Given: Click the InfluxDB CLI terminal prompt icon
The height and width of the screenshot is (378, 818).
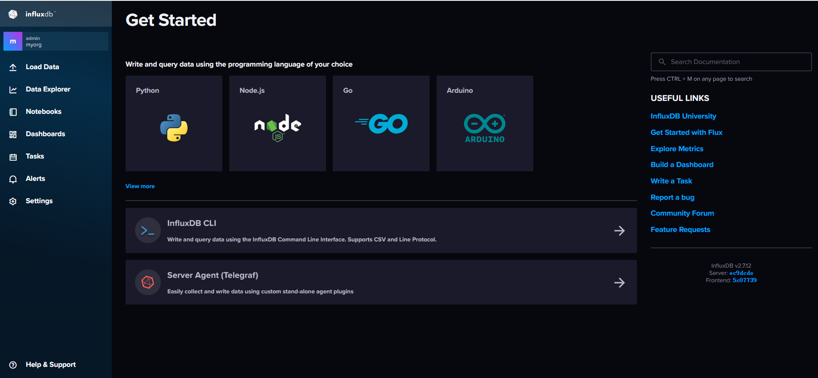Looking at the screenshot, I should tap(148, 231).
